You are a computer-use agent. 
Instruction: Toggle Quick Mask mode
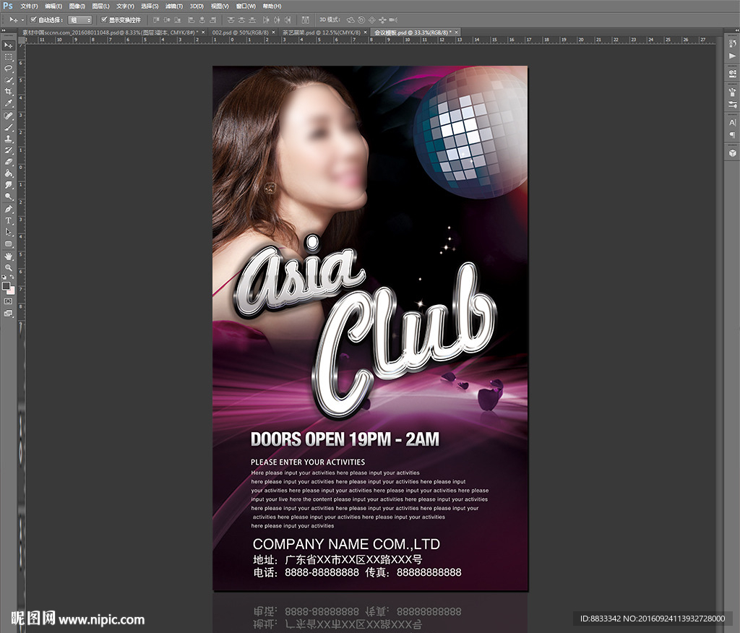(x=9, y=301)
